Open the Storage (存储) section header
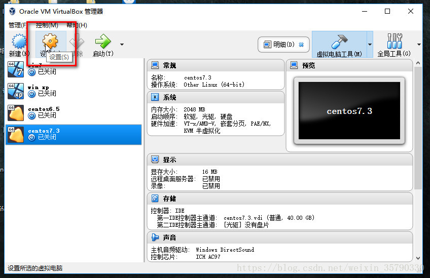The image size is (430, 278). point(280,198)
